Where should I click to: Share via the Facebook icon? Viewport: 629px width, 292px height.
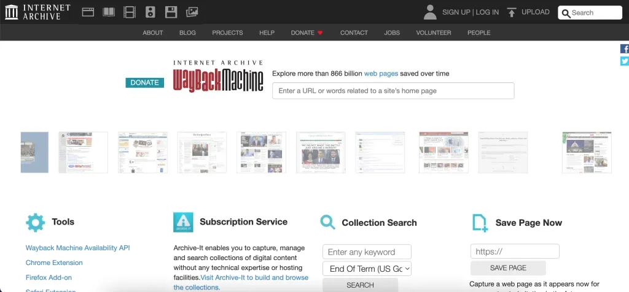(625, 49)
